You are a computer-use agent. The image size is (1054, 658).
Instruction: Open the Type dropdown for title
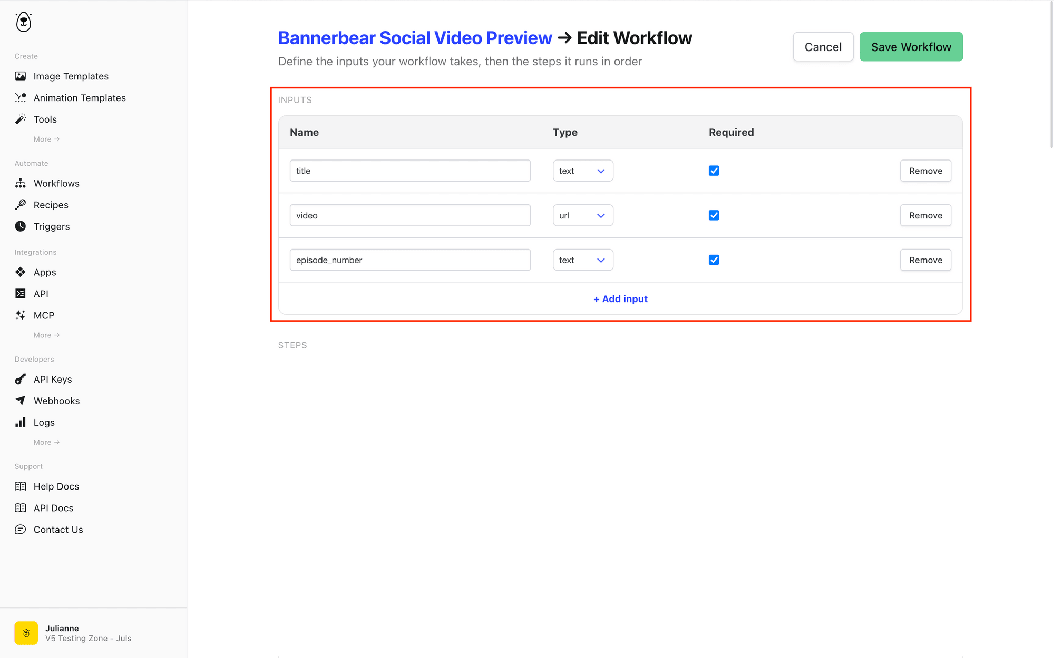583,171
